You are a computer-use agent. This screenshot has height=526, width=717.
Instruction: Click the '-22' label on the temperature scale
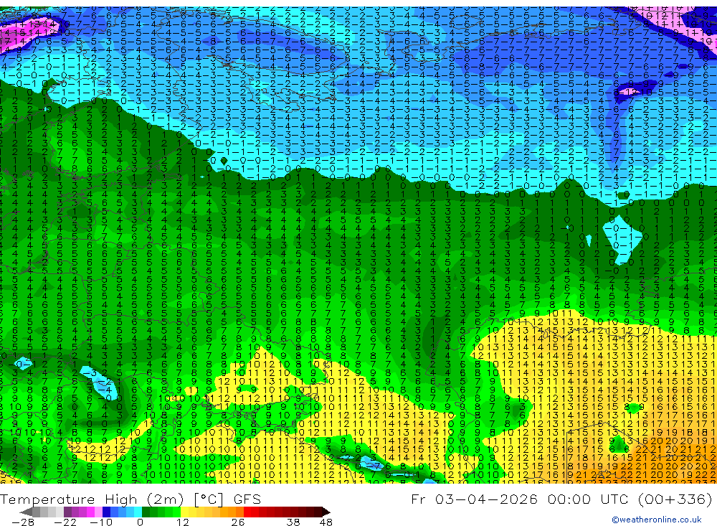(65, 522)
